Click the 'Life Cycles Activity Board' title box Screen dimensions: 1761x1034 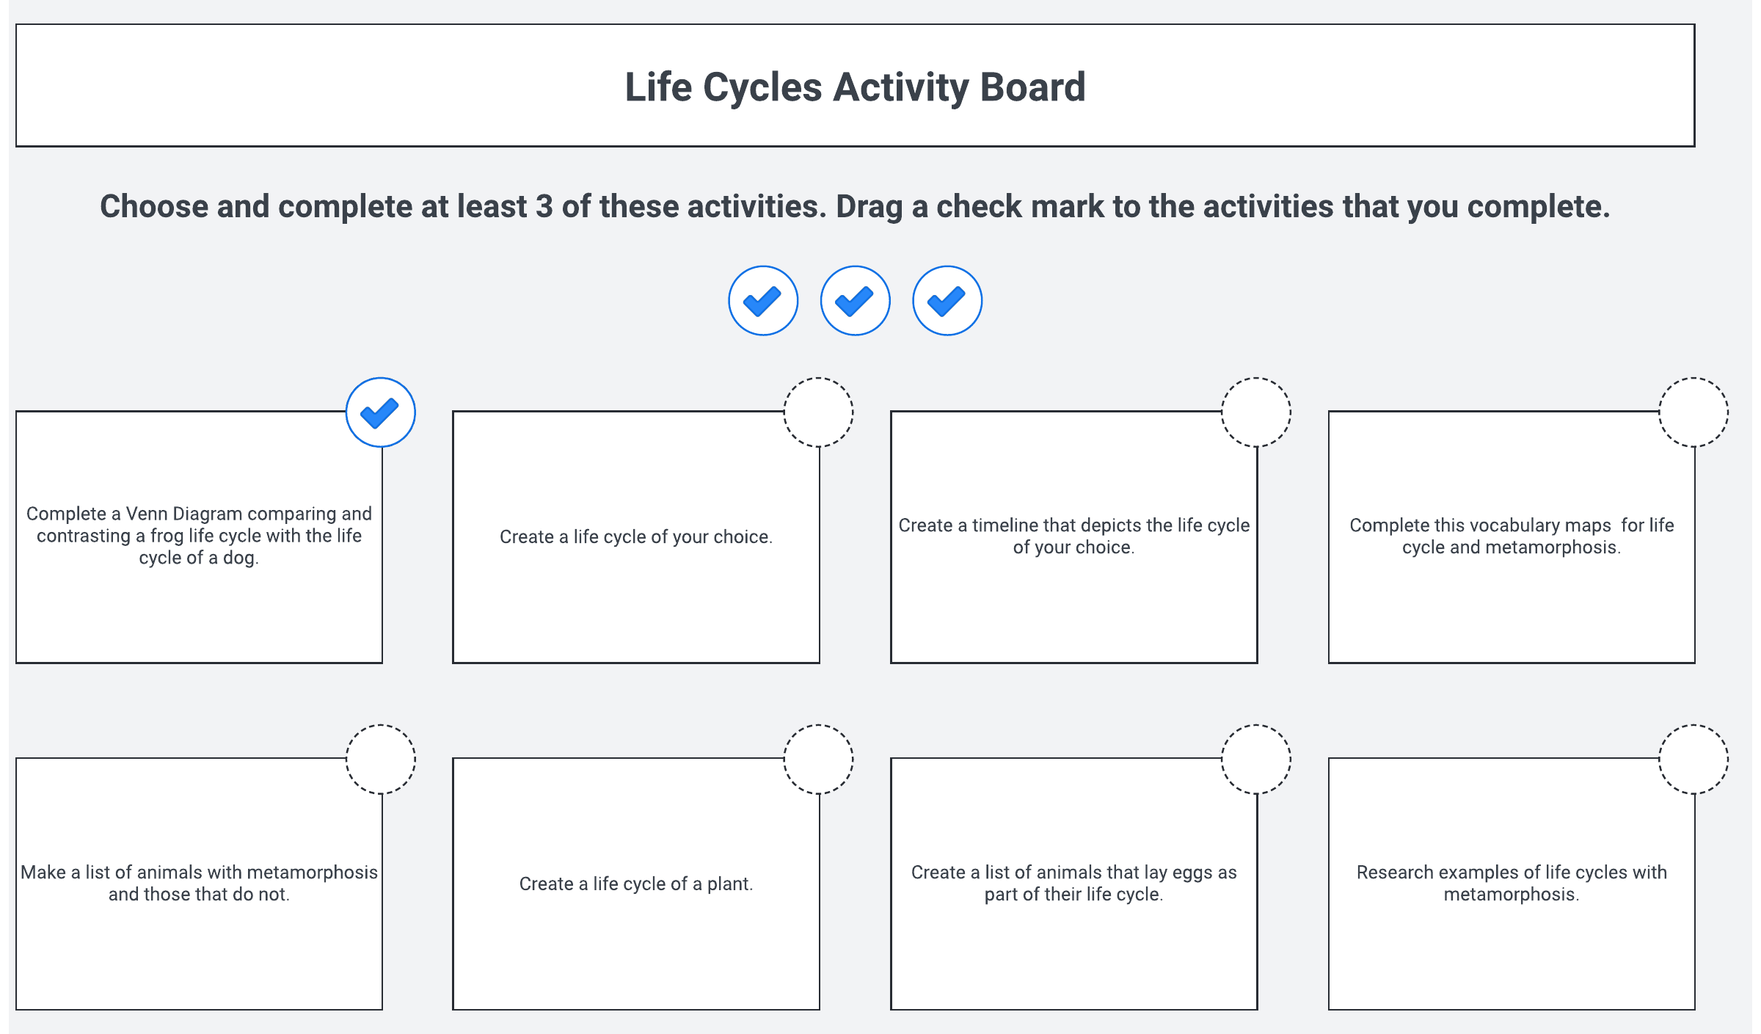coord(855,86)
